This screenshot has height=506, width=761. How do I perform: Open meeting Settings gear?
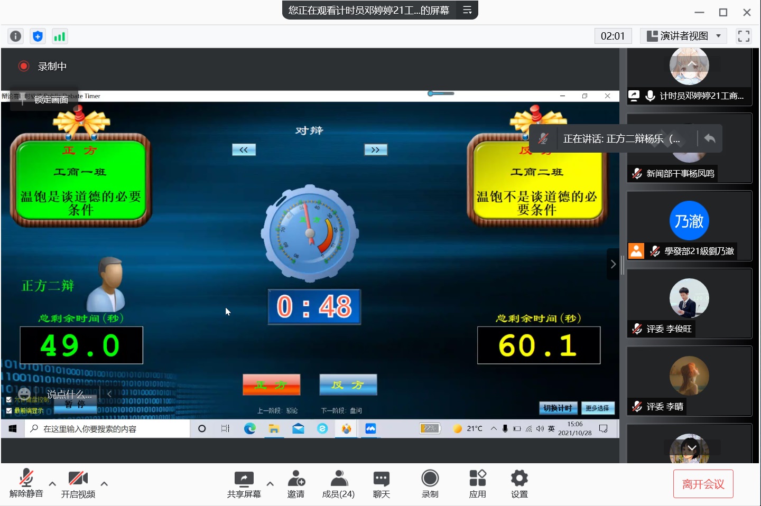519,484
